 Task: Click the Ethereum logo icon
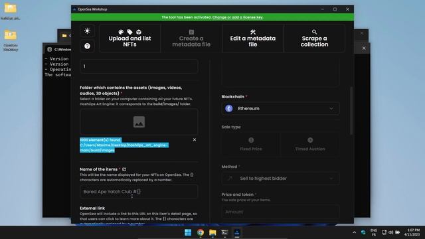click(229, 109)
